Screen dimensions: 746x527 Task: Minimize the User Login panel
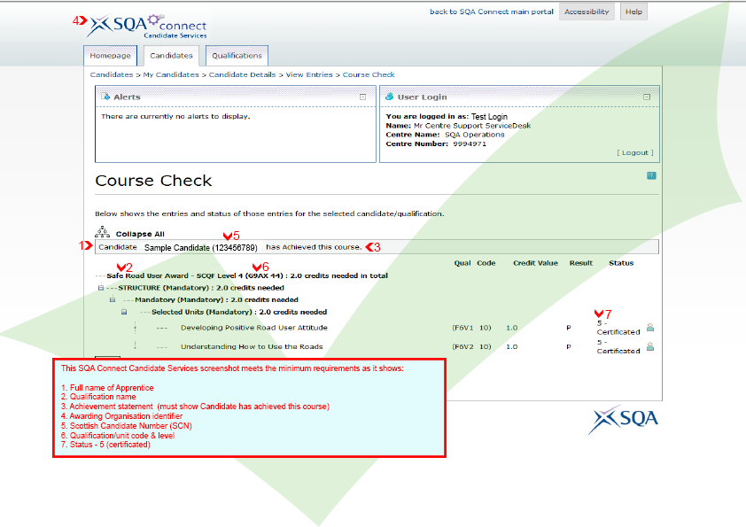click(x=647, y=97)
